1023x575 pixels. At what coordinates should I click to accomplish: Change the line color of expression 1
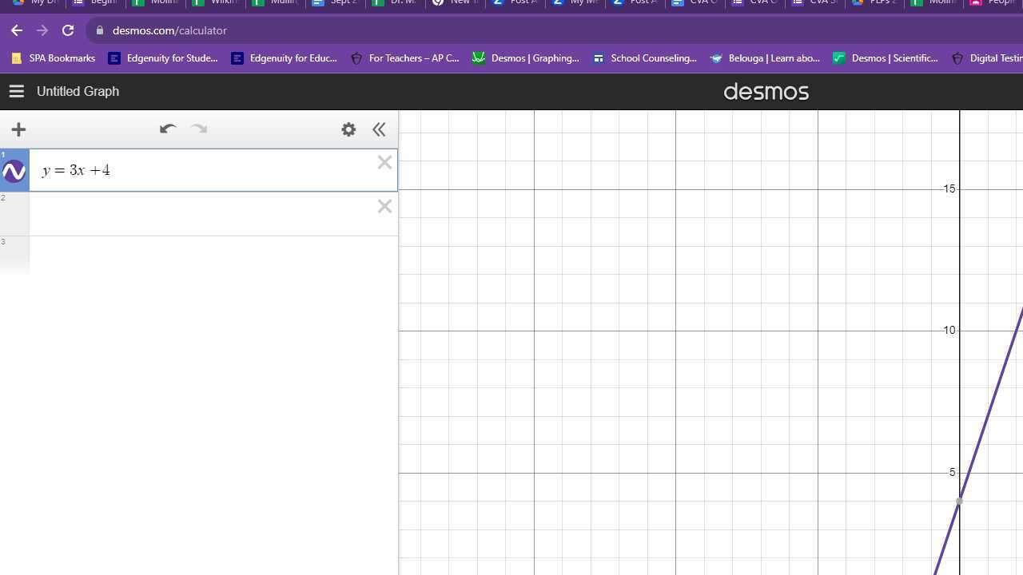14,169
